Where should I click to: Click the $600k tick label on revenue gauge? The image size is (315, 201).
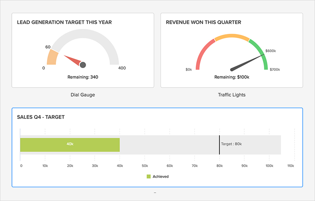[x=271, y=51]
